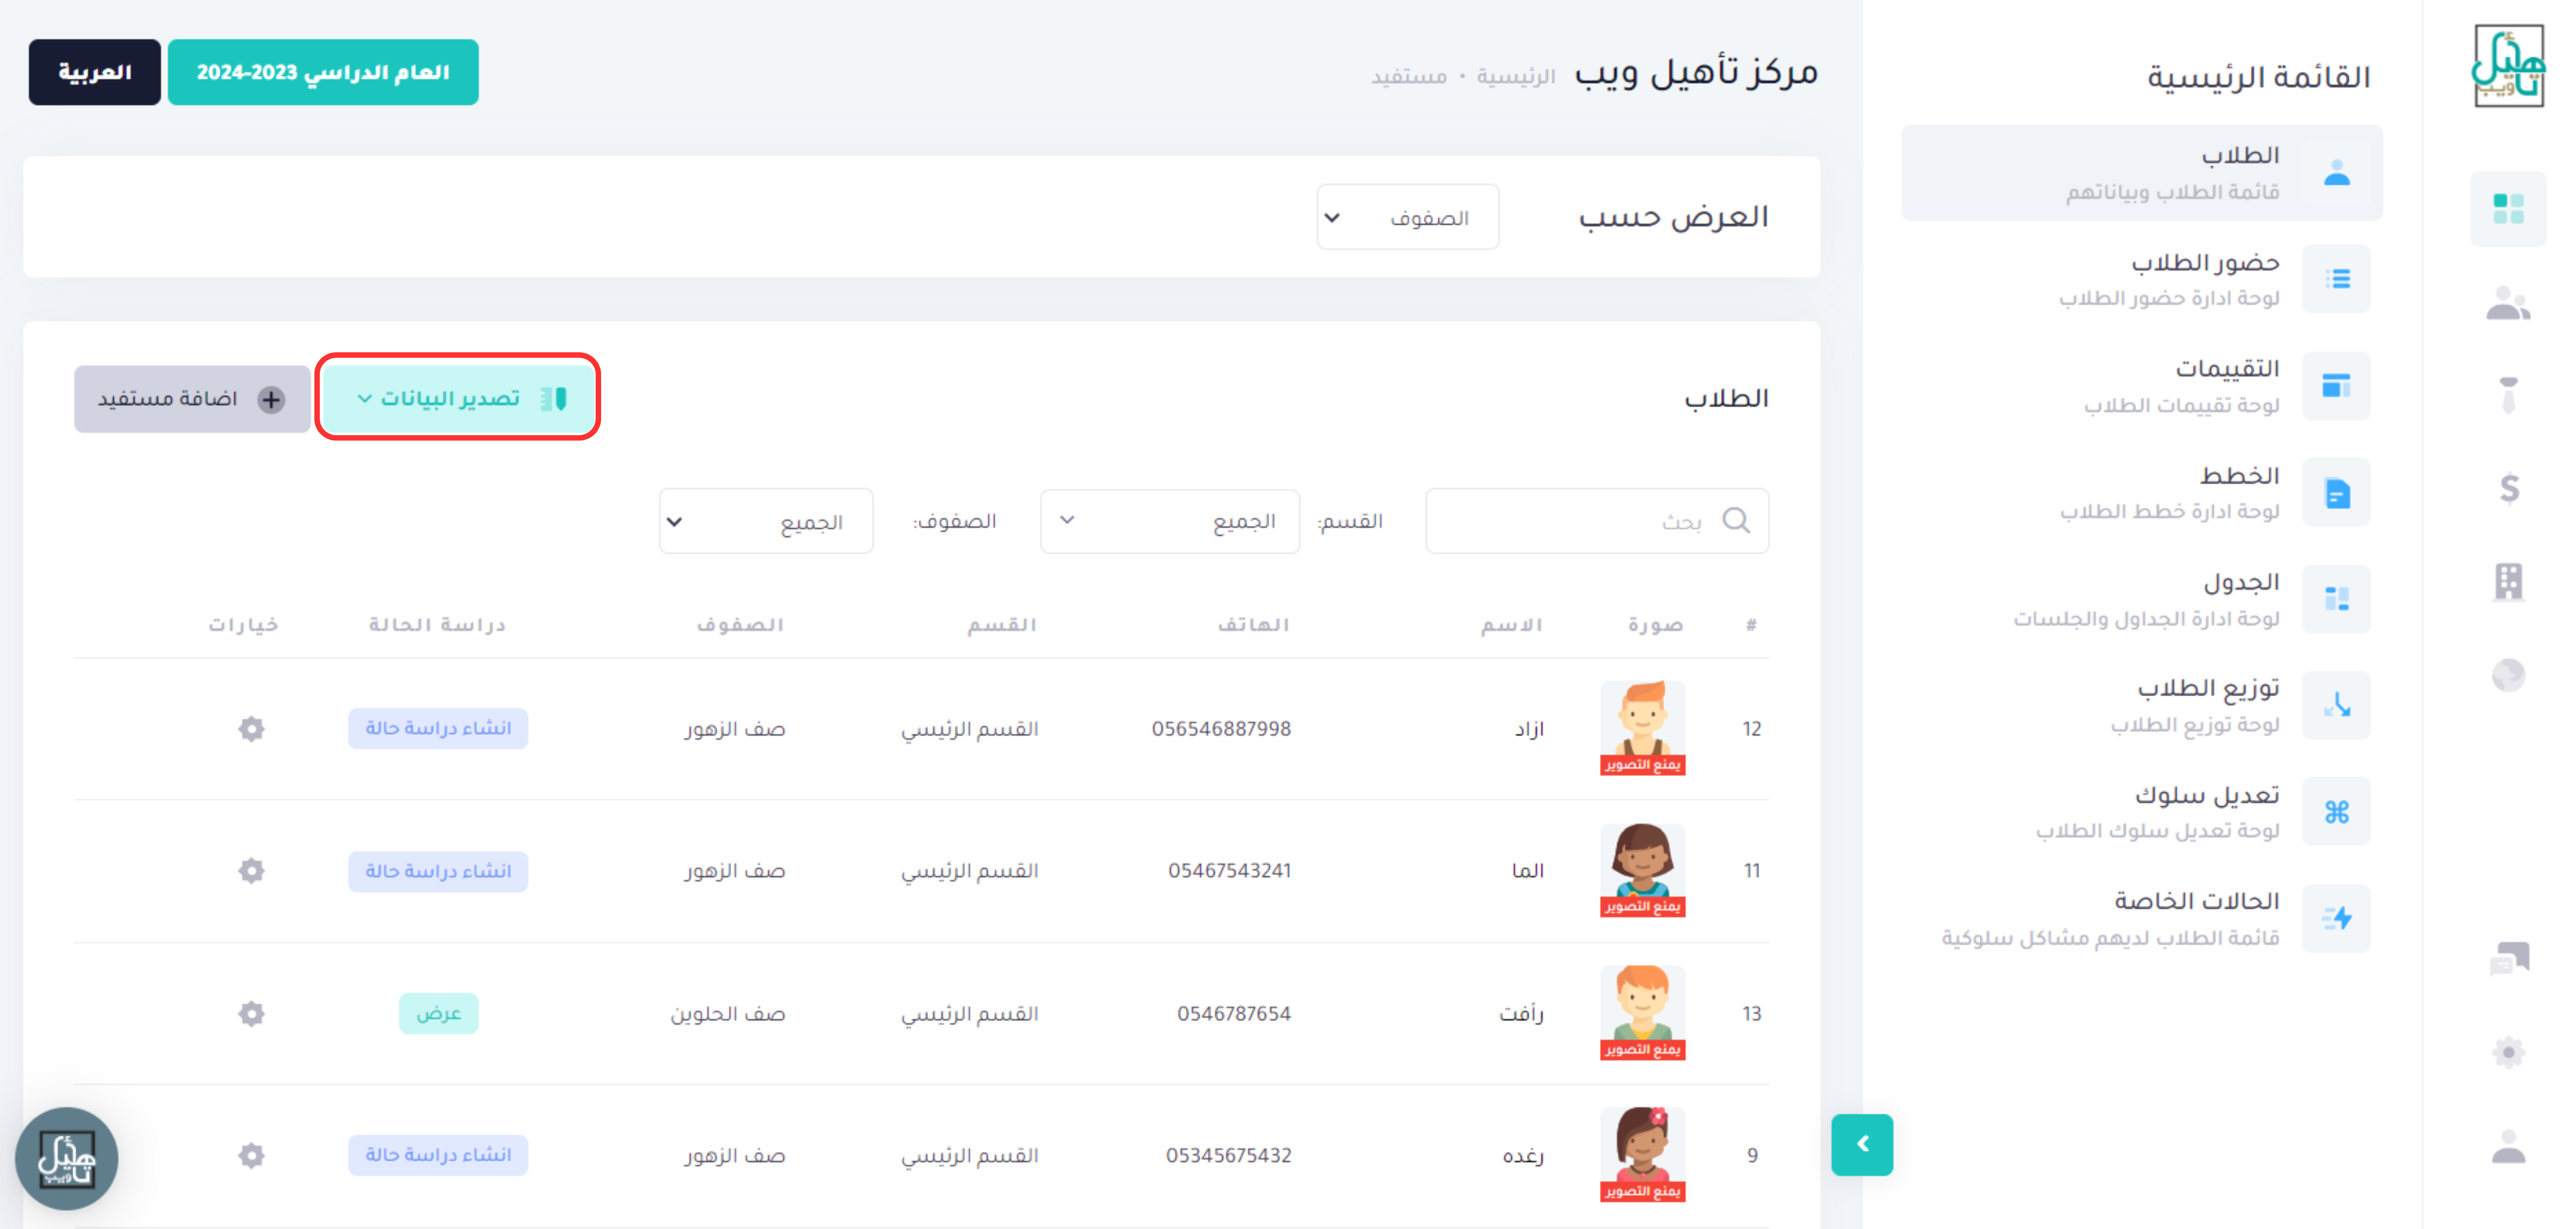Click student name رغده
Screen dimensions: 2576x1229
click(x=1523, y=1156)
